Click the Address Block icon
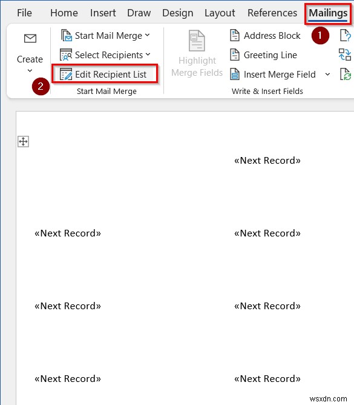 (x=235, y=35)
